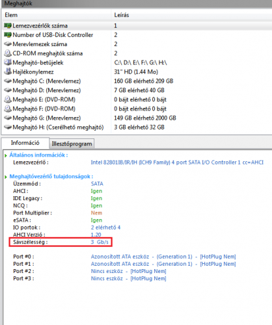
Task: Click the 149 GB elérhető 2000 GB value
Action: click(145, 118)
